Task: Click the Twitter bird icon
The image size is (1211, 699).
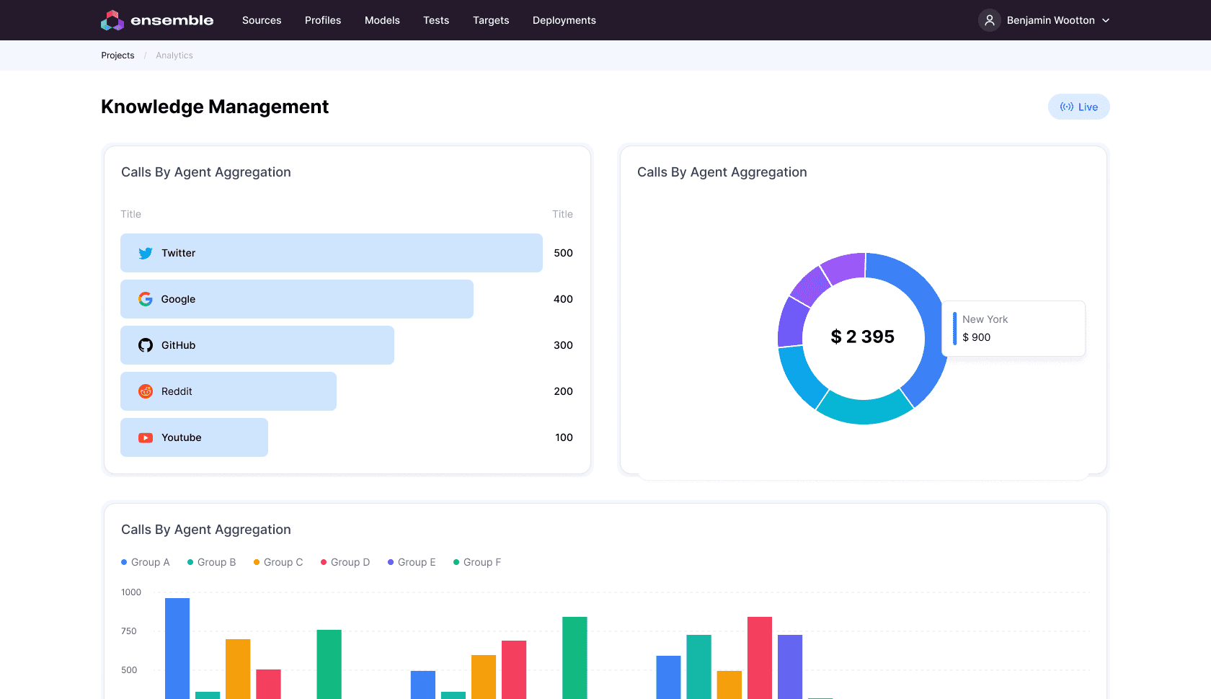Action: click(146, 253)
